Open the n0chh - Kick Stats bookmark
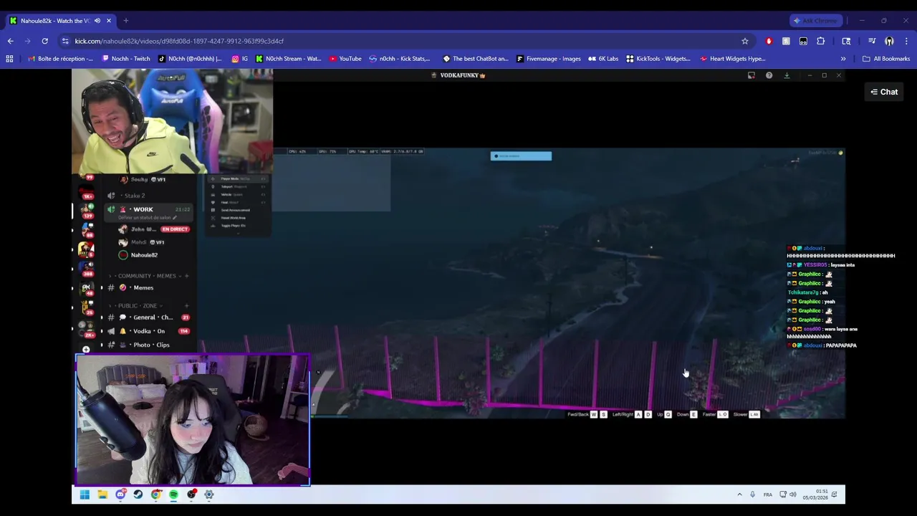 click(399, 59)
